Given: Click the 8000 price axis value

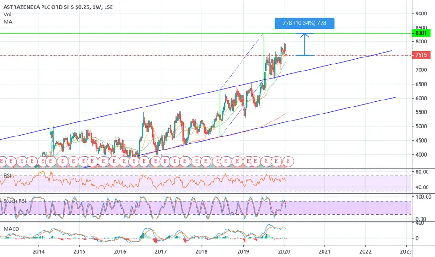Looking at the screenshot, I should pyautogui.click(x=421, y=42).
